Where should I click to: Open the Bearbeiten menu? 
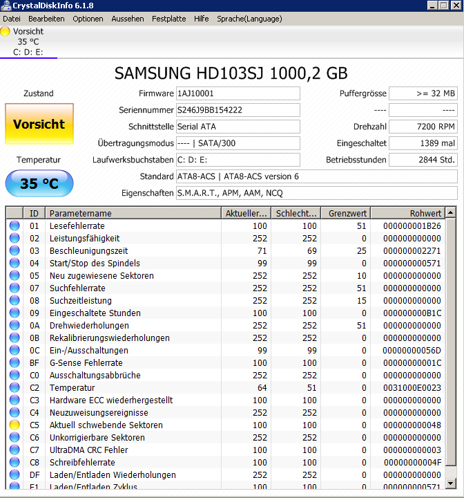(x=46, y=19)
